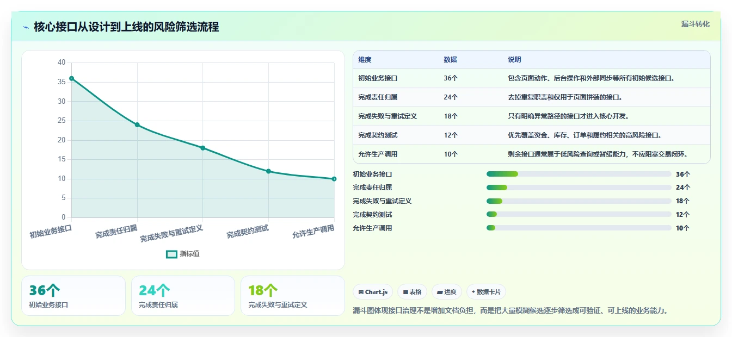Click the description starting 只有明确异常路径
The width and height of the screenshot is (732, 337).
(568, 116)
